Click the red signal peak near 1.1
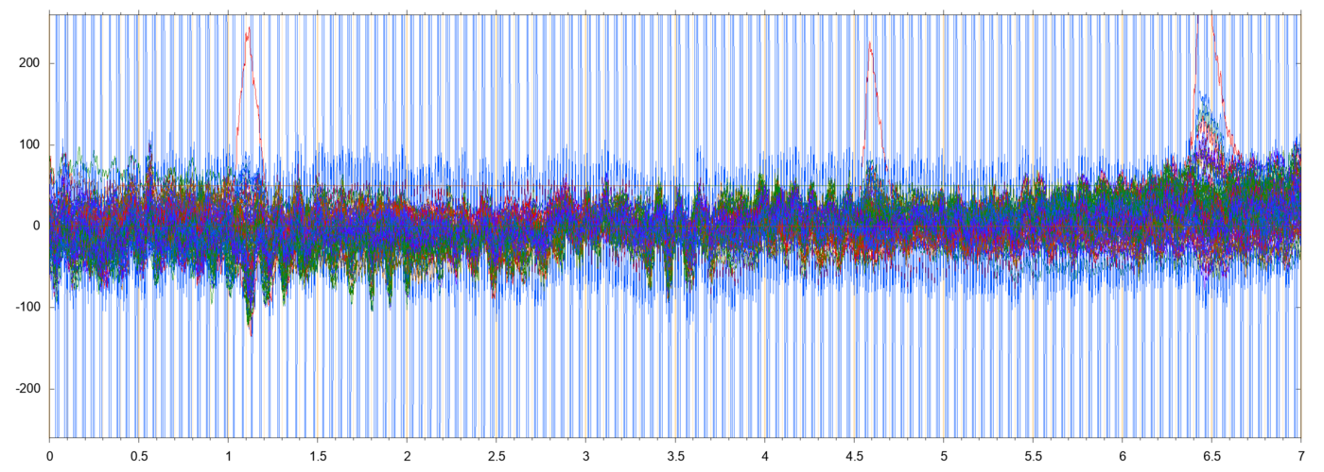1324x472 pixels. click(248, 30)
